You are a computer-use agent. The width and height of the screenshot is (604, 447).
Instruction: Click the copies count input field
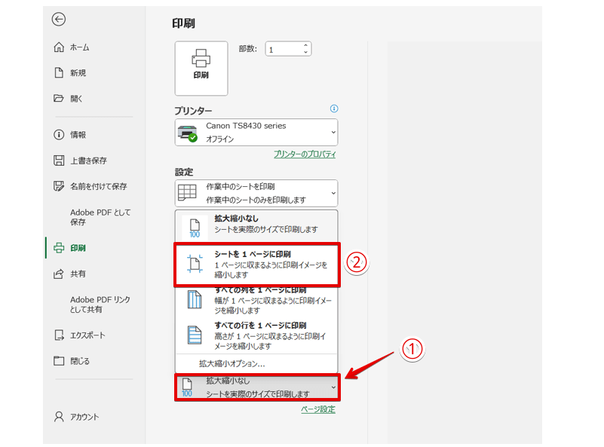click(283, 49)
